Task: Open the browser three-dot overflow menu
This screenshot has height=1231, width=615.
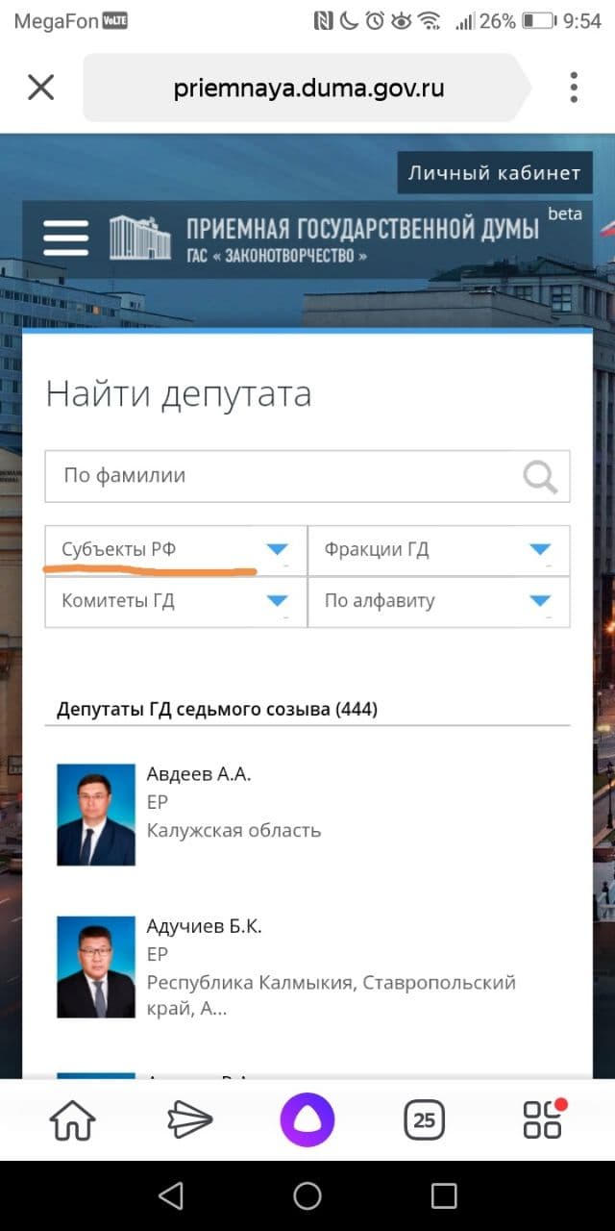Action: [574, 88]
